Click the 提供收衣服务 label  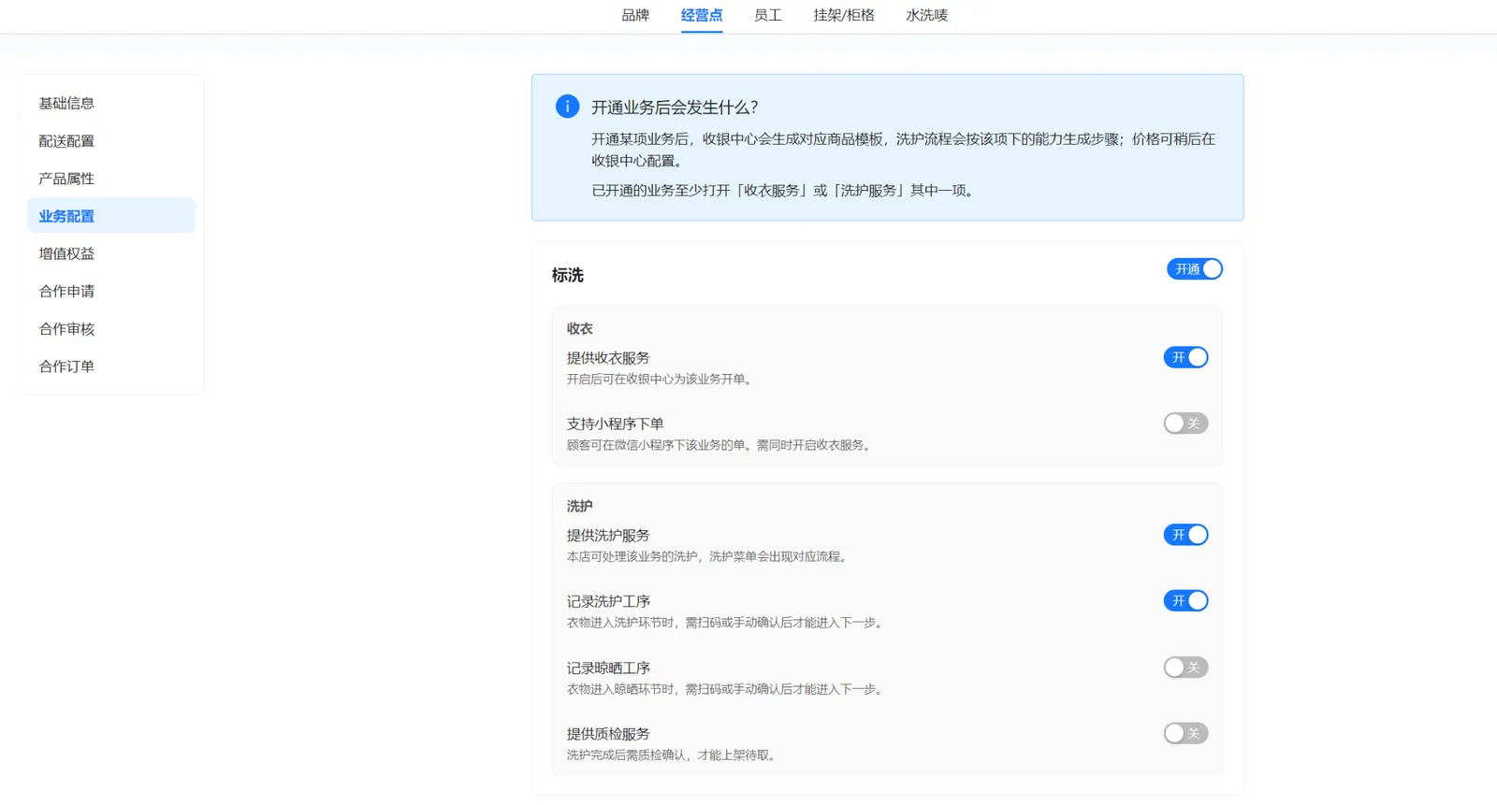(x=608, y=358)
